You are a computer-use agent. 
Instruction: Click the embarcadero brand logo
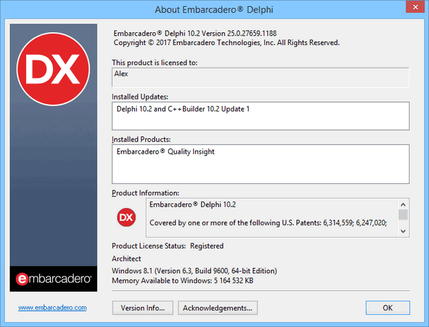click(54, 279)
